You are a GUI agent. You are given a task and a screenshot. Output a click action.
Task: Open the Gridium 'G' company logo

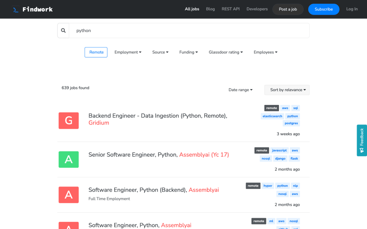coord(68,121)
